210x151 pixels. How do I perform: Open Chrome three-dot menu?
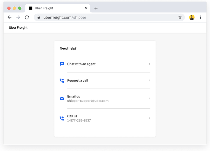pos(200,17)
